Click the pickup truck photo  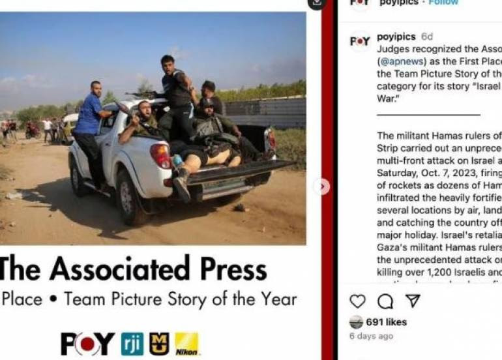tap(153, 128)
